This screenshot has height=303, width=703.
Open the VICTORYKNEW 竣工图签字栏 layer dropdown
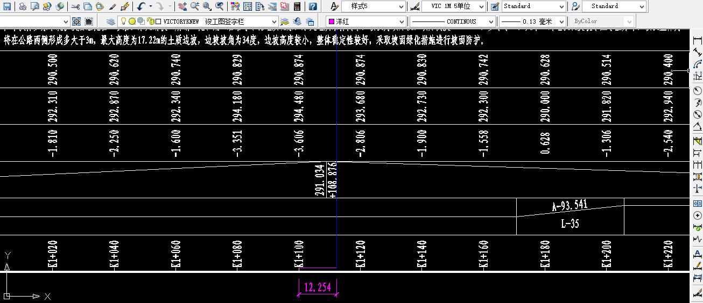point(198,21)
